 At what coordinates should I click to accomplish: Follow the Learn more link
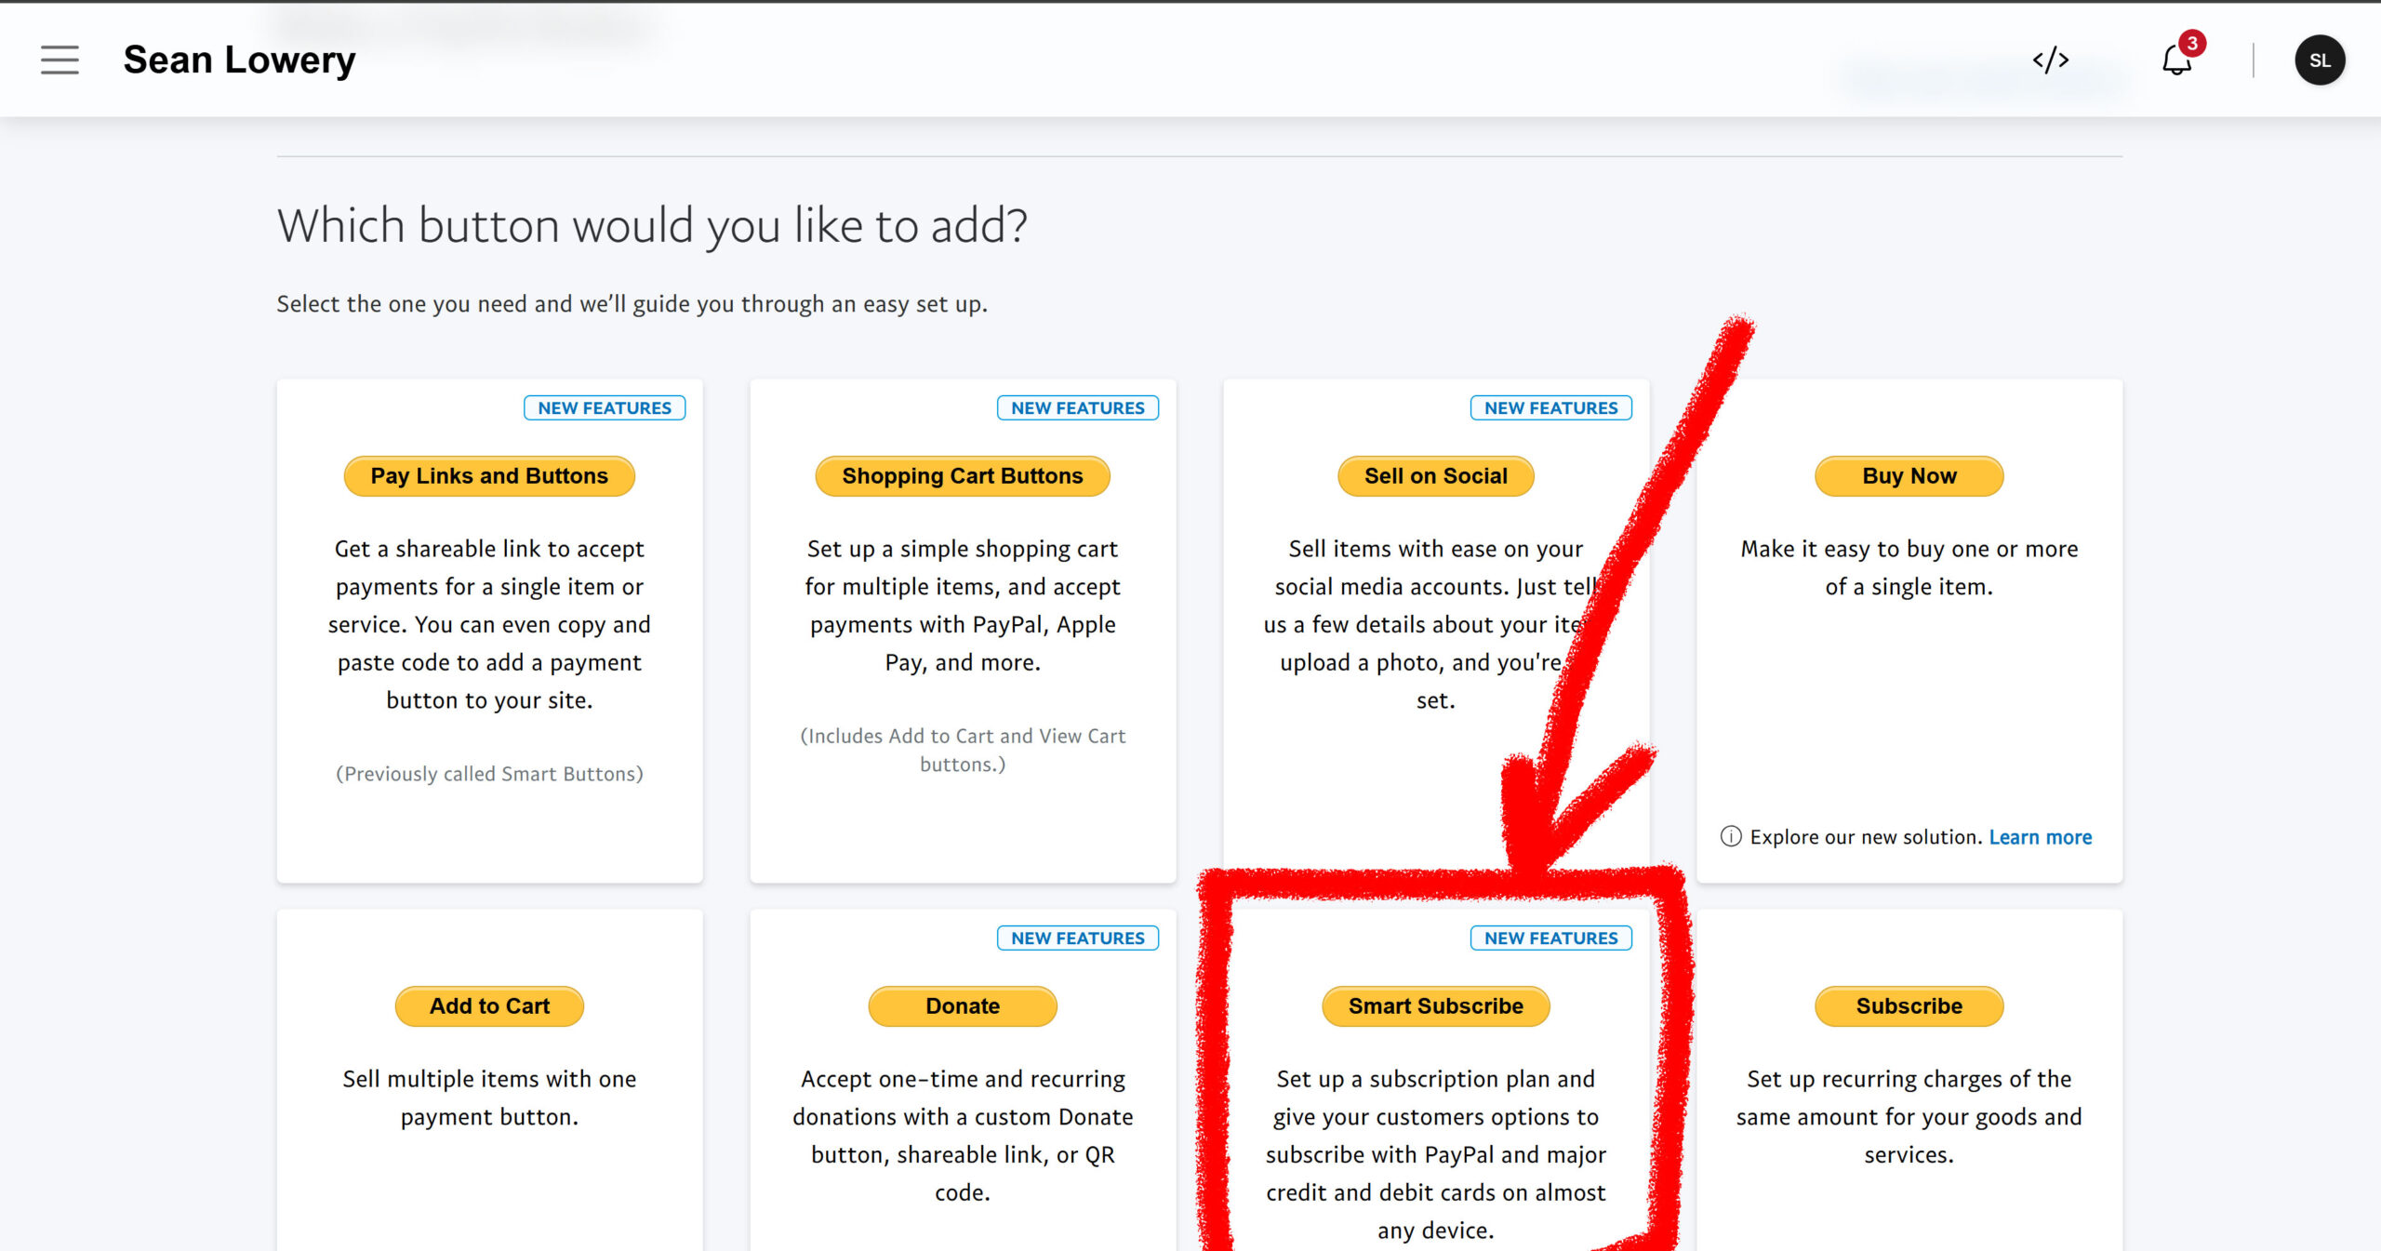(x=2040, y=836)
